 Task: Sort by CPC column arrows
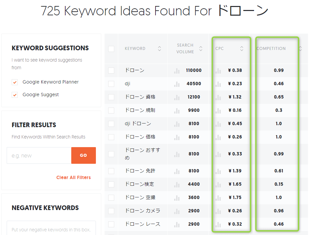click(242, 49)
